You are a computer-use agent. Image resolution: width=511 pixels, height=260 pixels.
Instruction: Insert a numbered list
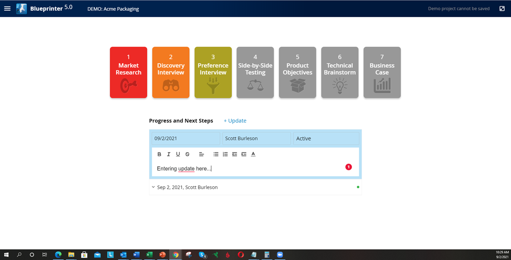tap(225, 154)
